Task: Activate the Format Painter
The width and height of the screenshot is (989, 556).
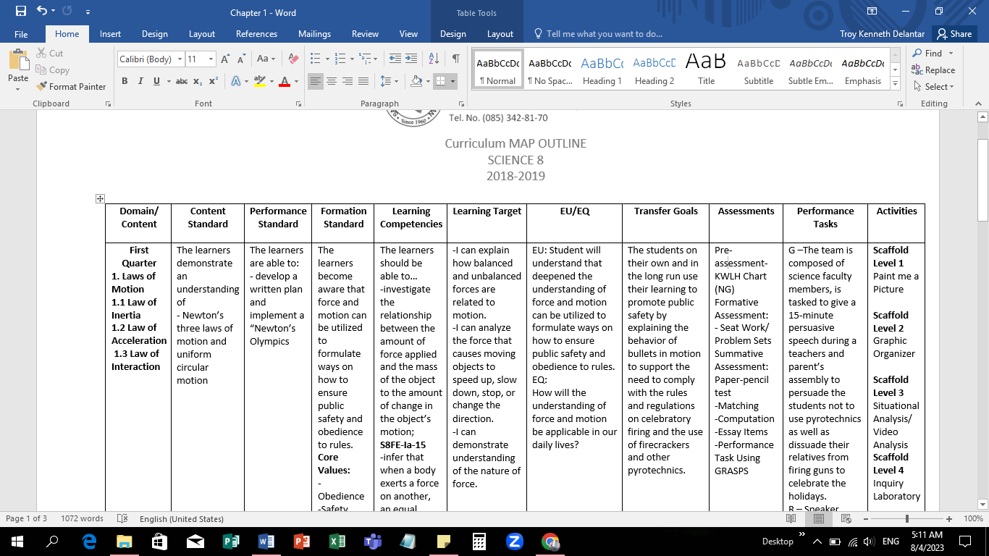Action: pyautogui.click(x=70, y=86)
